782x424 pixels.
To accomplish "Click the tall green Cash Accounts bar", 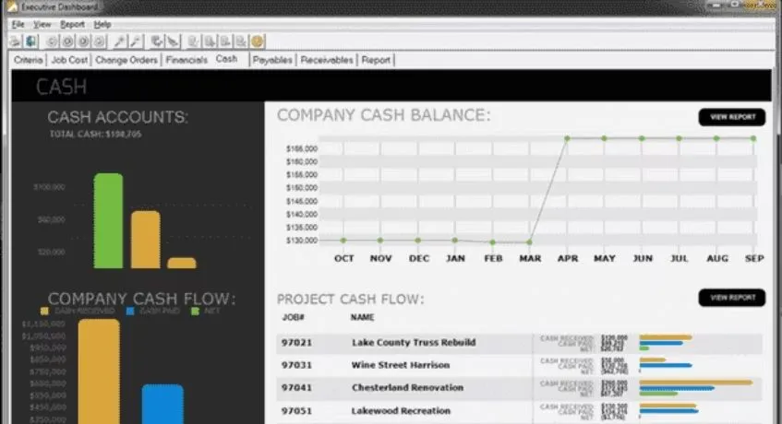I will 108,221.
